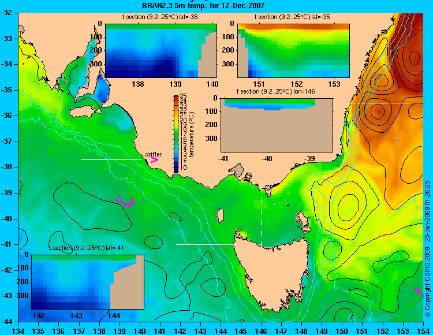
Task: Click '145' on the bottom longitude axis
Action: [241, 331]
